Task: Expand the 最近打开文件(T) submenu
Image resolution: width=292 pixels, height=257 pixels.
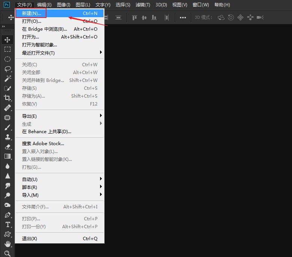Action: (x=60, y=53)
